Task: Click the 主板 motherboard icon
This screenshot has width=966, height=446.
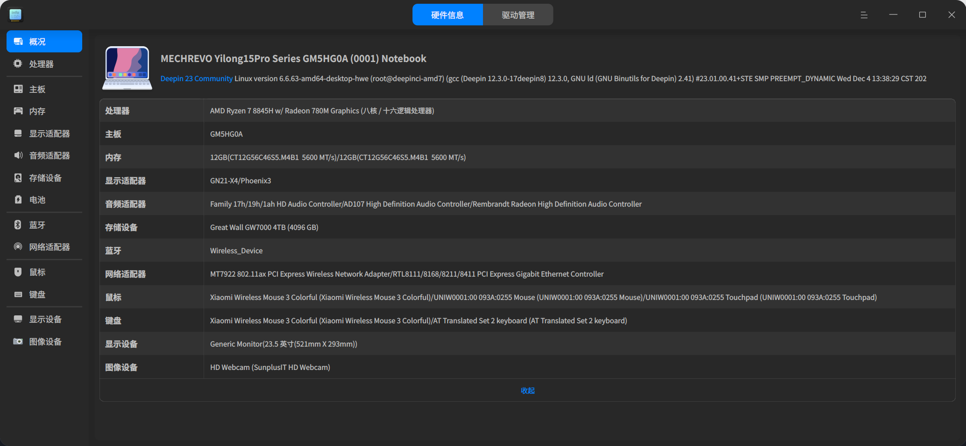Action: [x=18, y=89]
